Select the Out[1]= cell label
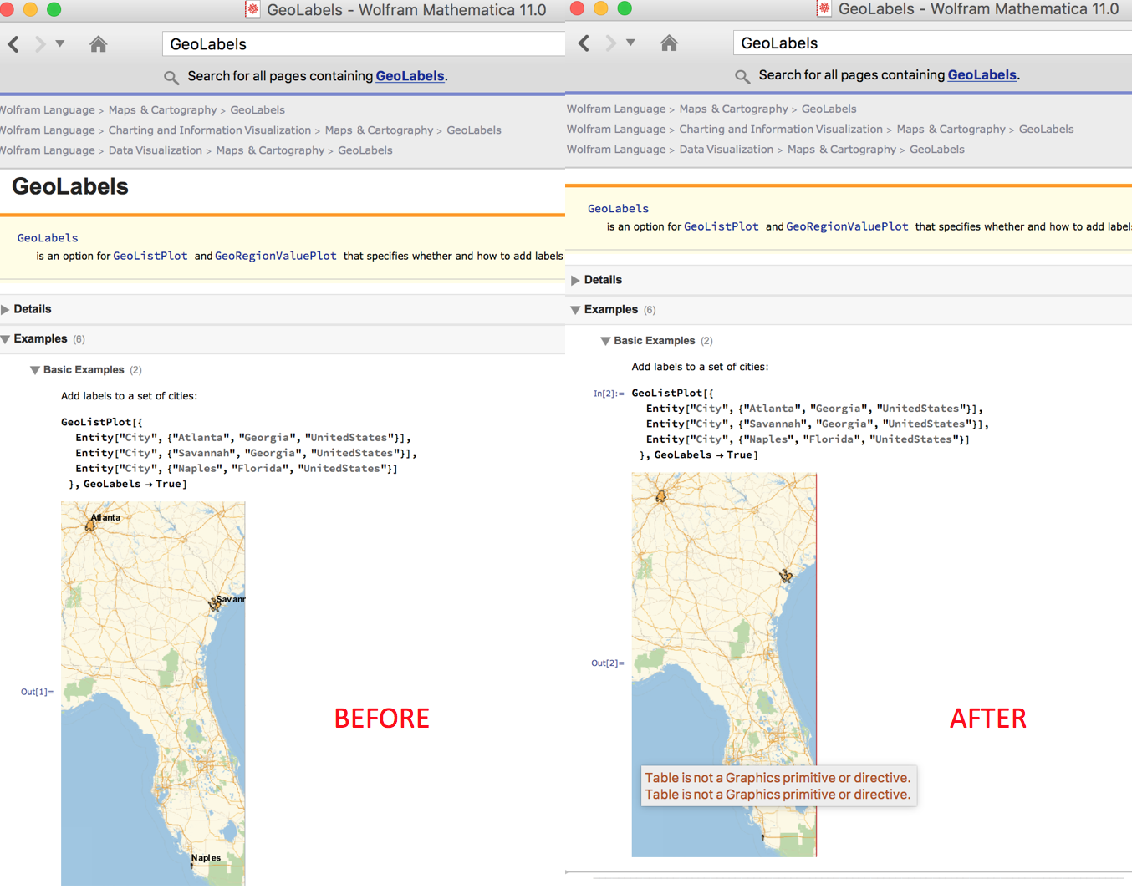Screen dimensions: 1132x894 pos(37,693)
